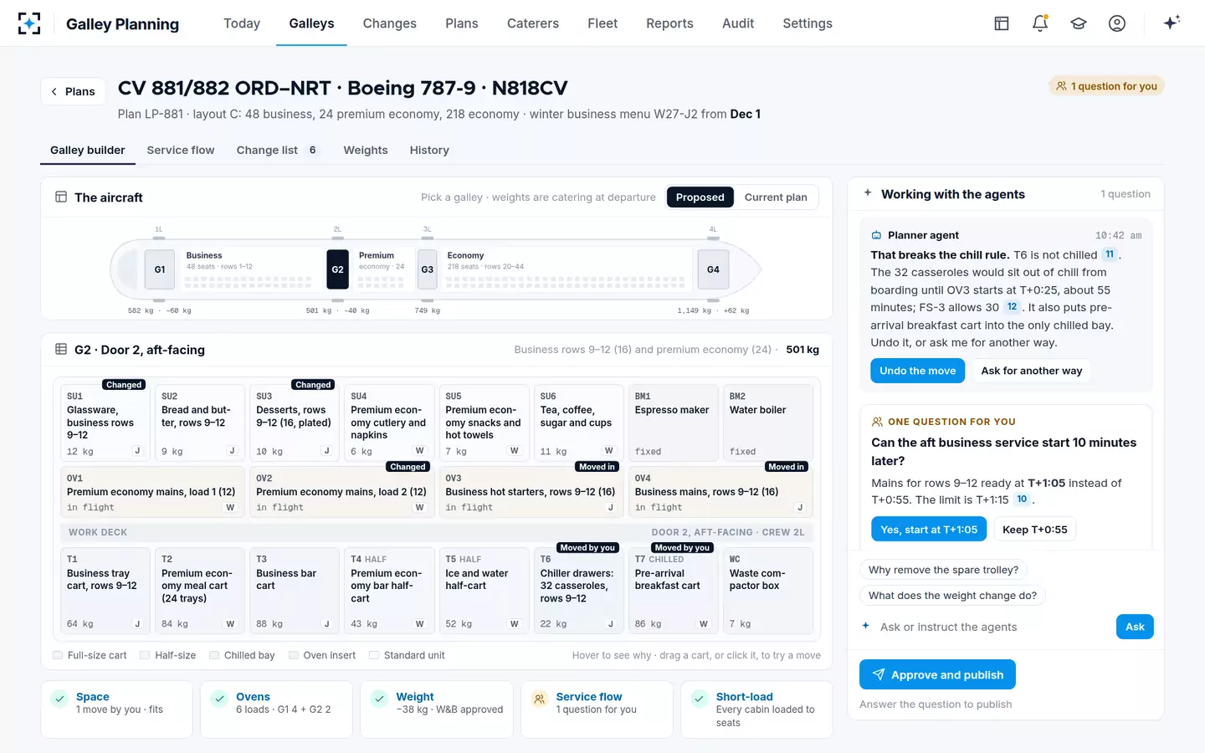
Task: Click citation badge 30 12 in agent message
Action: coord(1012,307)
